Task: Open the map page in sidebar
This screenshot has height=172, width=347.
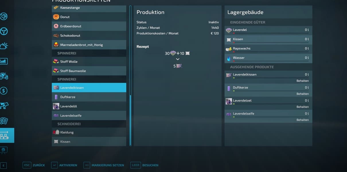Action: [4, 16]
